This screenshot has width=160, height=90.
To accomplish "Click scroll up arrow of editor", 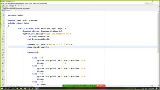I will (158, 12).
